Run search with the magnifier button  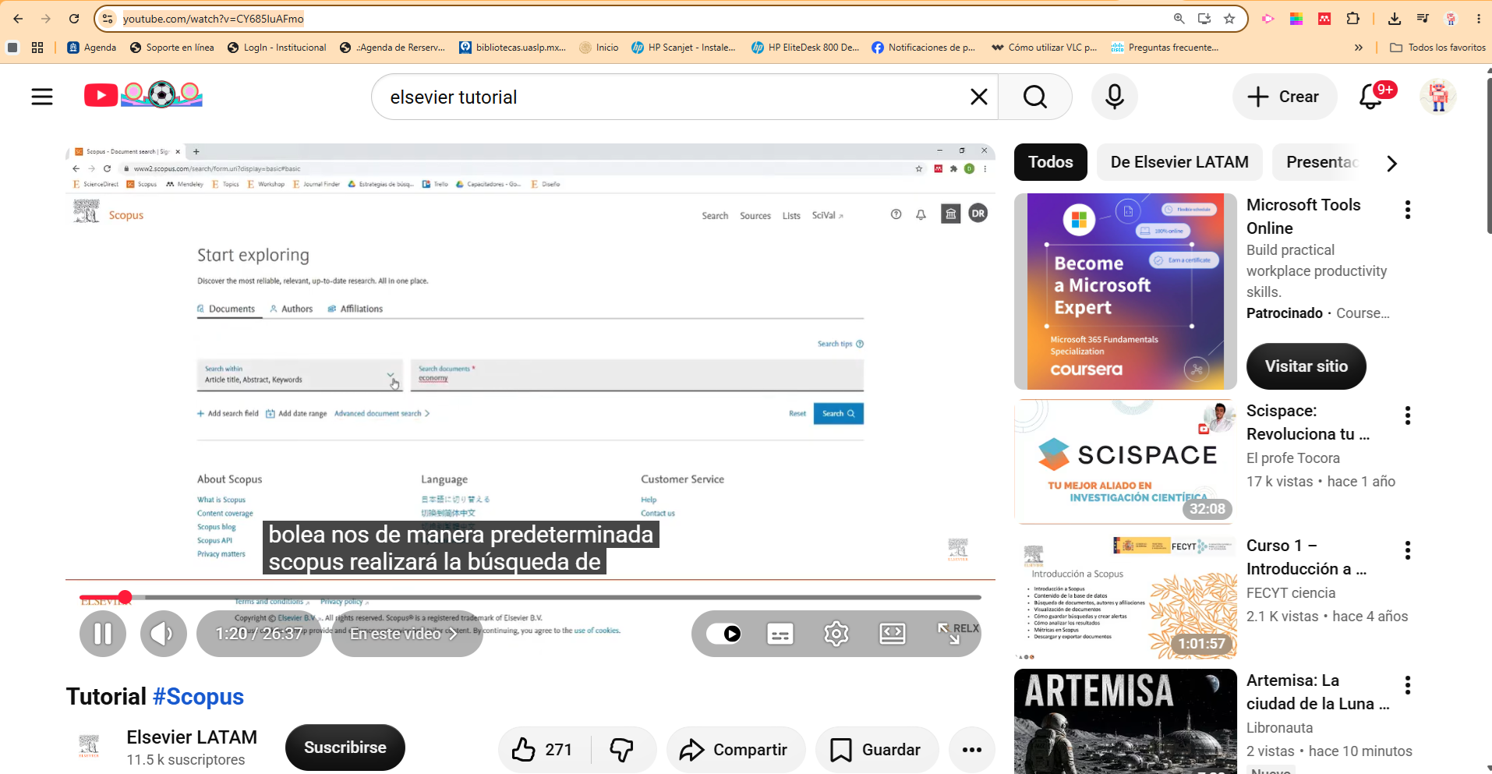[x=1035, y=97]
